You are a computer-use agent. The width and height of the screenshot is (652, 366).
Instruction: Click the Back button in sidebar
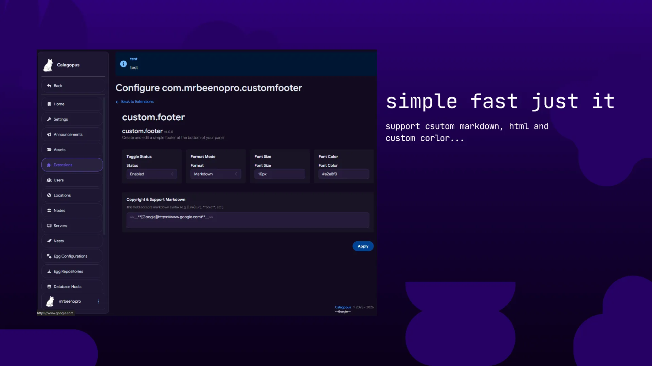coord(73,86)
